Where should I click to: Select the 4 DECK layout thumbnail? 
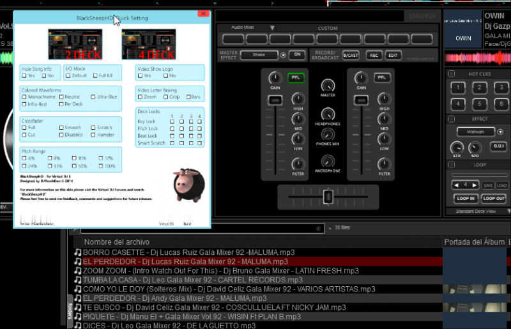point(149,44)
